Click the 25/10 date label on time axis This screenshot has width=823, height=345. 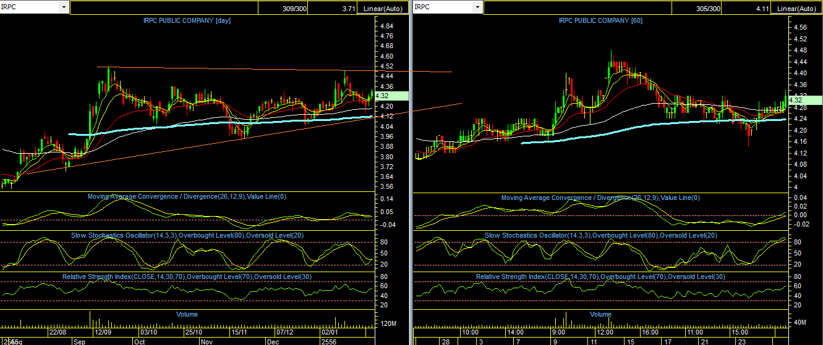[x=194, y=331]
